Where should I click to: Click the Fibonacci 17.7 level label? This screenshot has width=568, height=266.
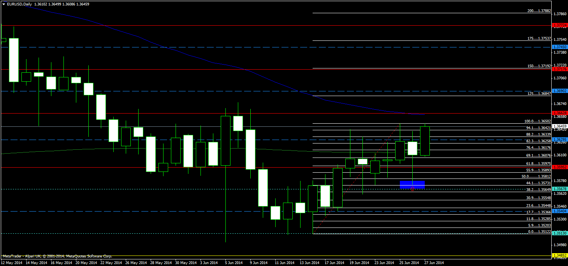(538, 212)
